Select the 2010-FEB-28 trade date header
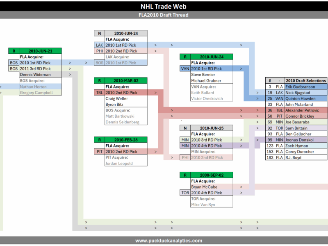The image size is (328, 246). coord(126,140)
